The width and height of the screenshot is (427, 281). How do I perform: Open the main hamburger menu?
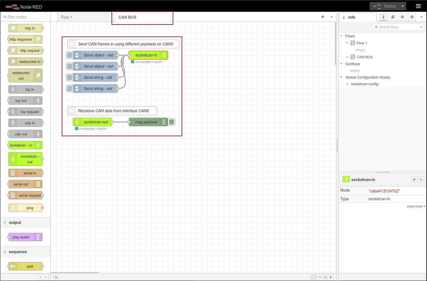pos(418,6)
